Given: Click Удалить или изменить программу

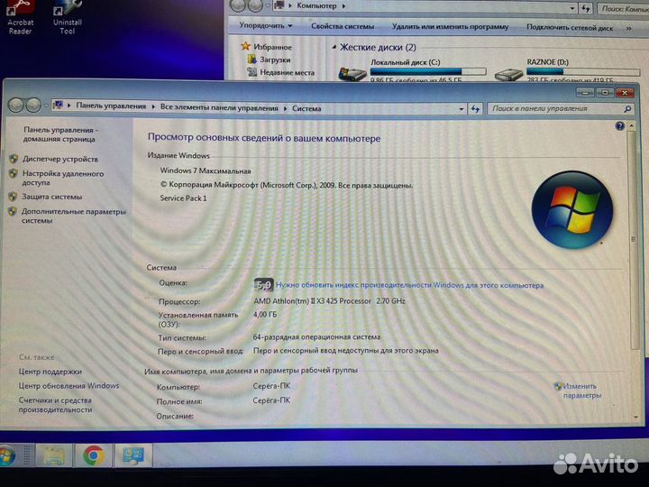Looking at the screenshot, I should tap(450, 27).
